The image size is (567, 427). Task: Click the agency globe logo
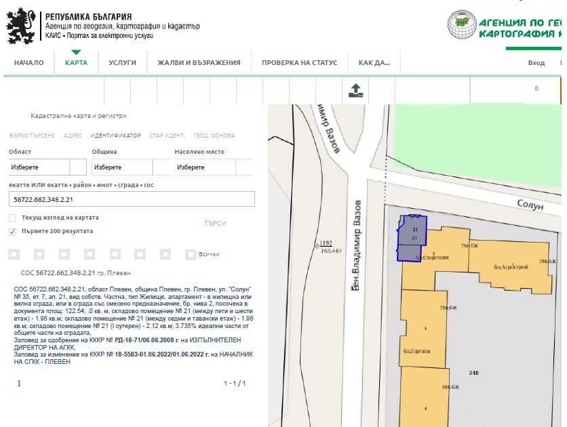click(462, 24)
